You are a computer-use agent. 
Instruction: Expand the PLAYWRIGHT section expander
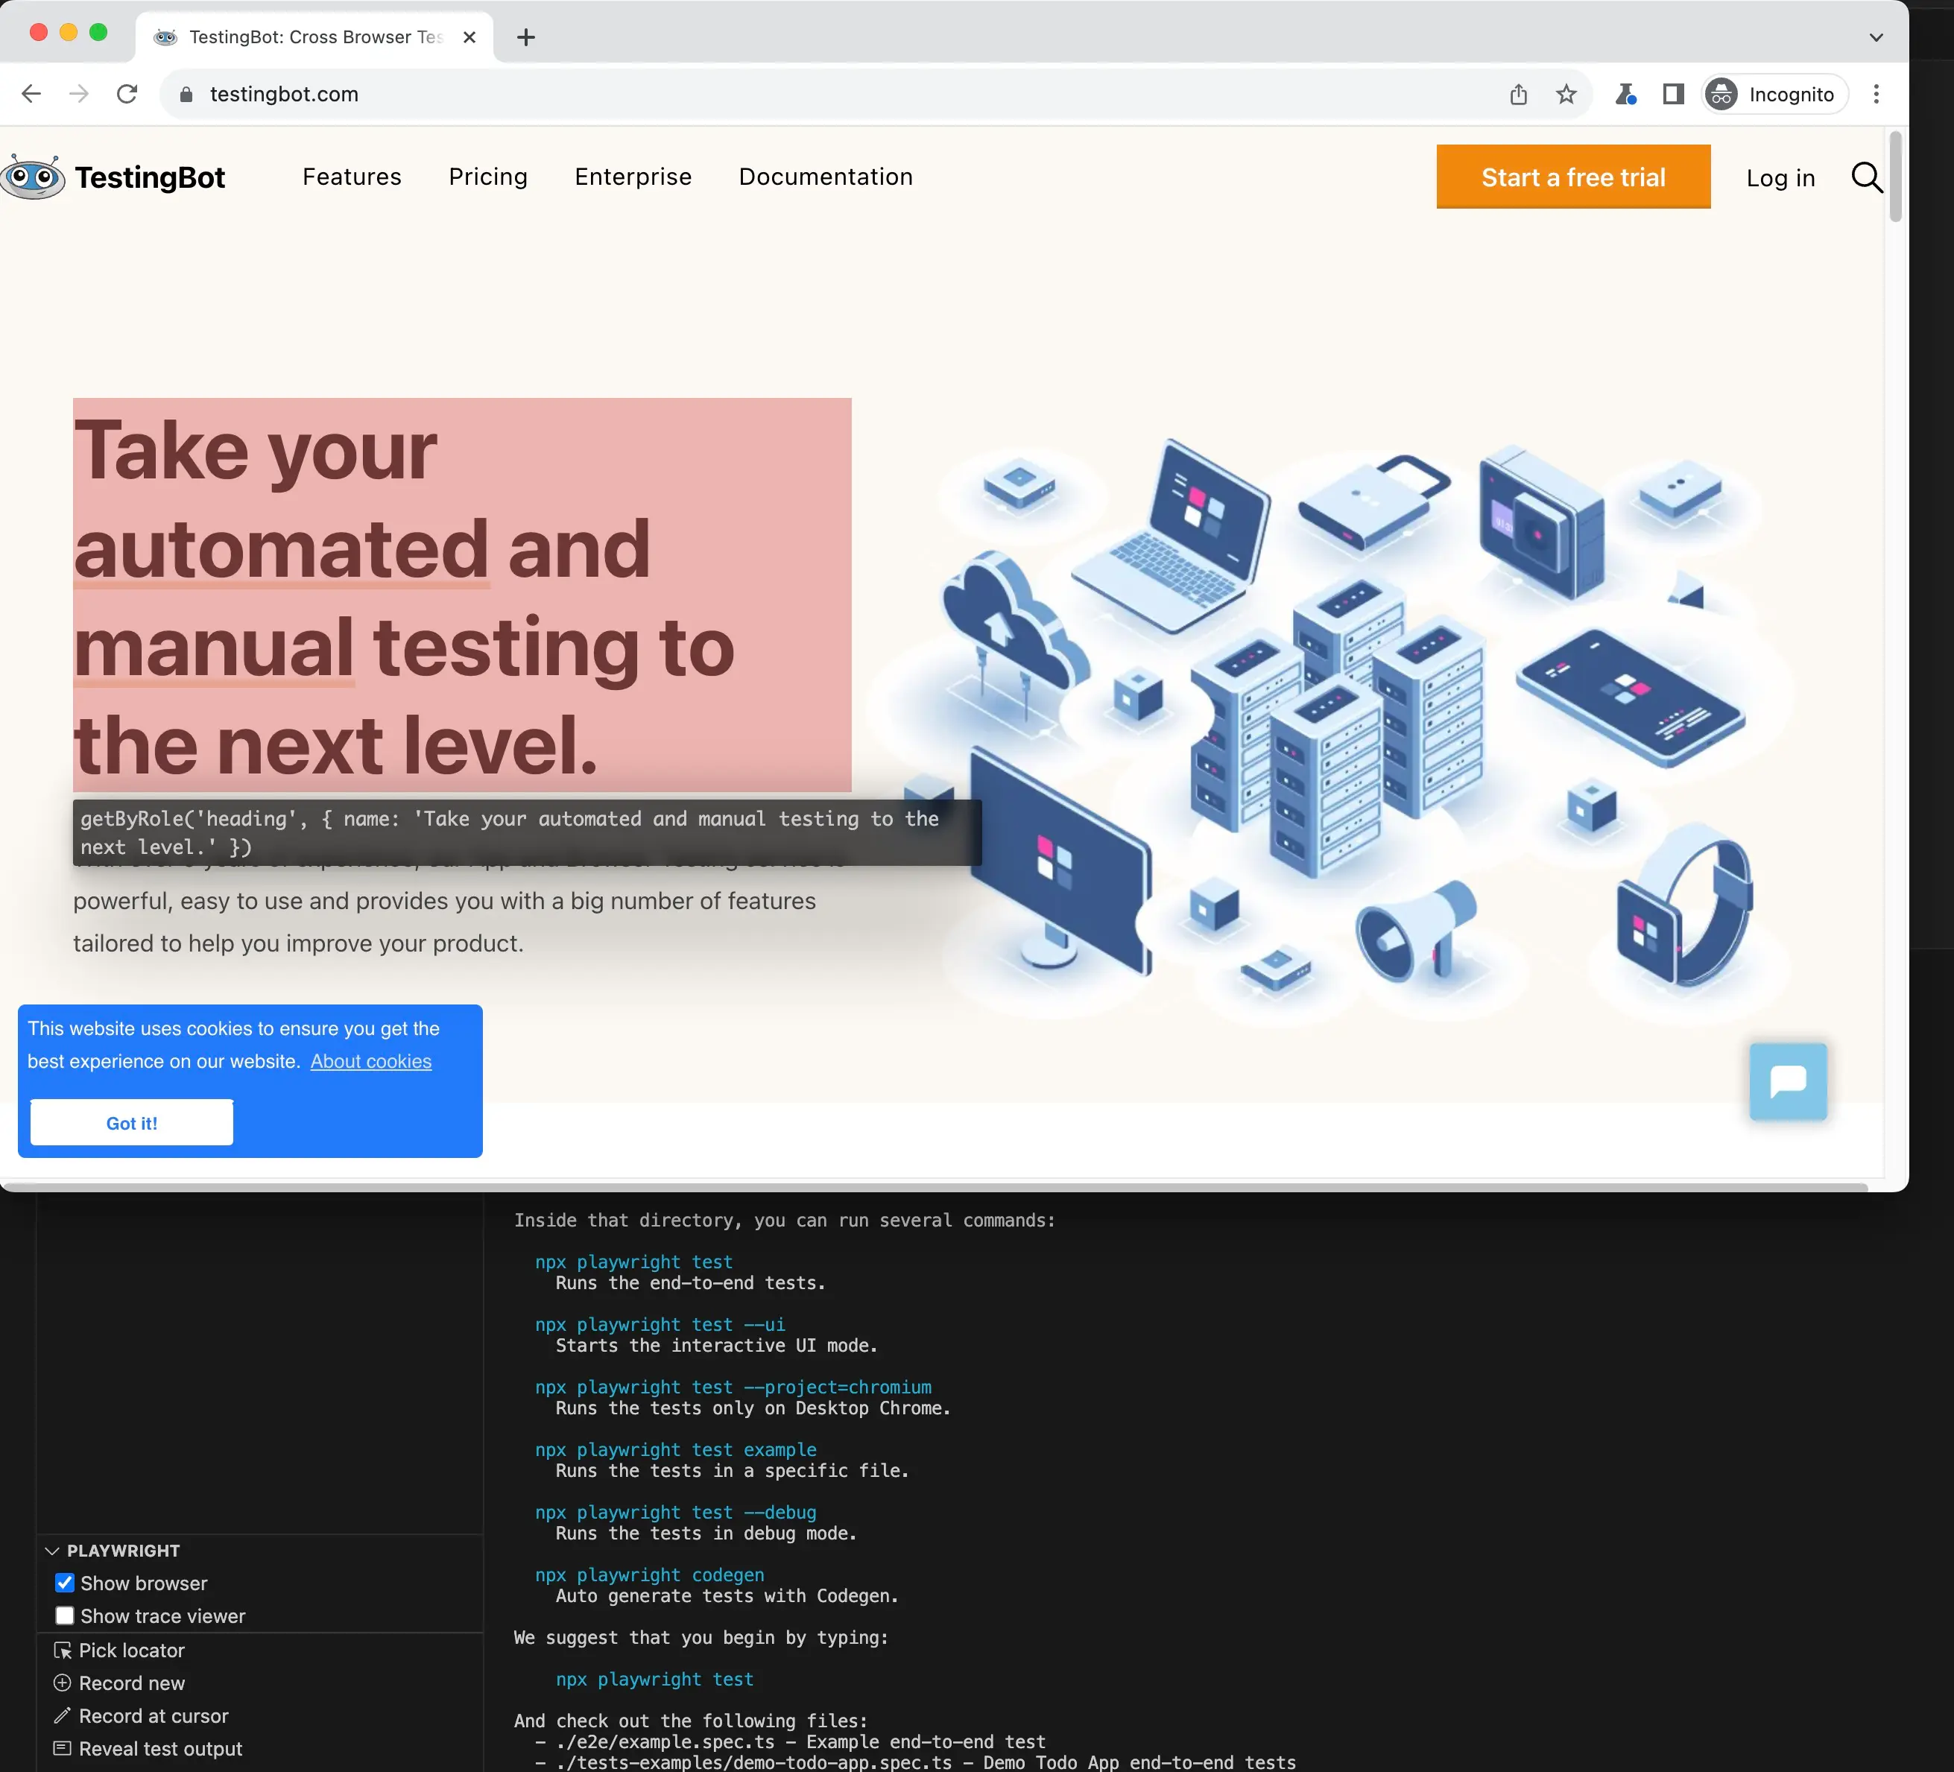point(51,1551)
